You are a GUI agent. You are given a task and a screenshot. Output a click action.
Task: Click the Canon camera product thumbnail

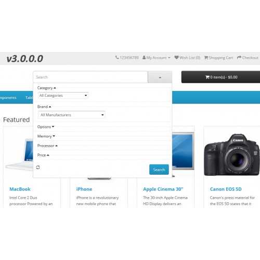[x=232, y=155]
